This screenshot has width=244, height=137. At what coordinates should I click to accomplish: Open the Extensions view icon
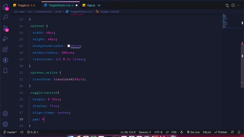[x=5, y=49]
